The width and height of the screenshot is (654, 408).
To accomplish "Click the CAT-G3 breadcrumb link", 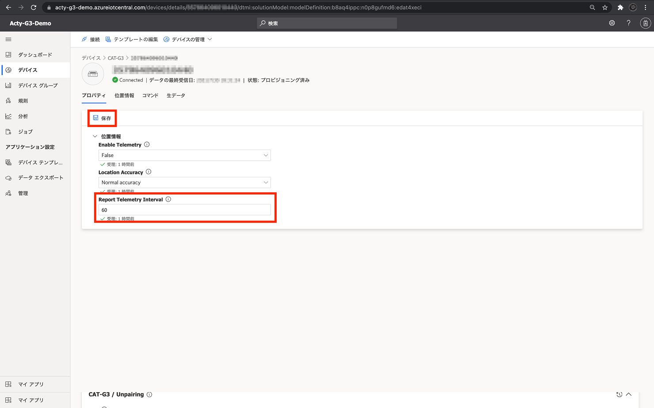I will point(116,58).
